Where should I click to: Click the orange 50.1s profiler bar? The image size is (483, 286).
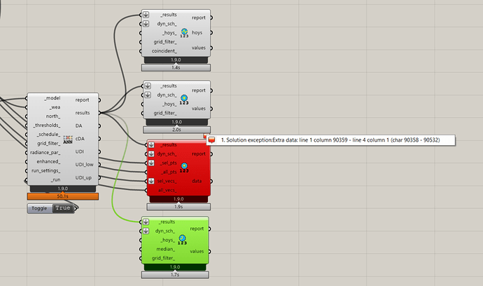(63, 196)
